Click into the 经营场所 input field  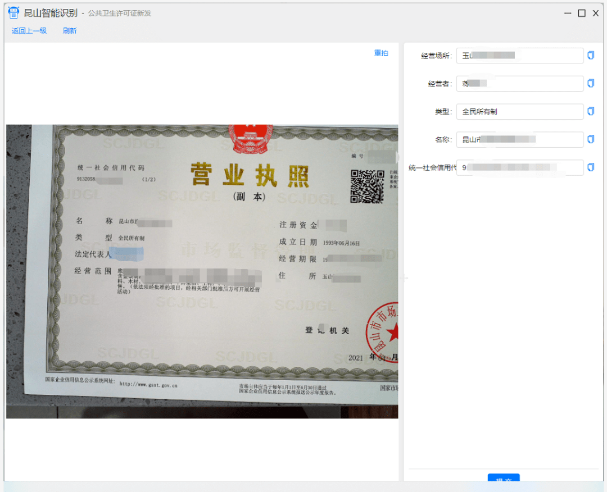coord(519,56)
